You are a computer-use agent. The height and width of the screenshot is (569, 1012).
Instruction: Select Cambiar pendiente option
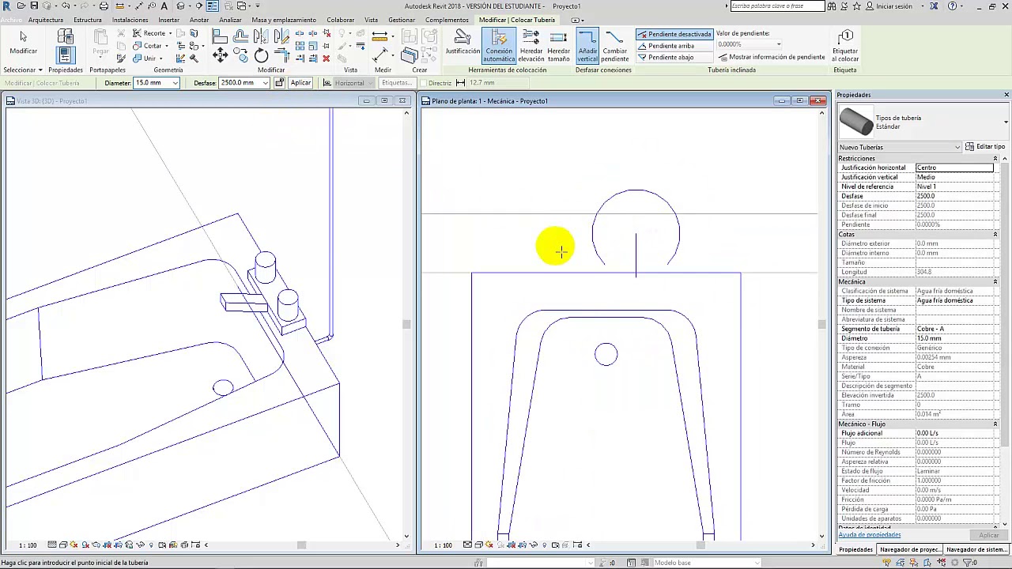click(x=614, y=46)
